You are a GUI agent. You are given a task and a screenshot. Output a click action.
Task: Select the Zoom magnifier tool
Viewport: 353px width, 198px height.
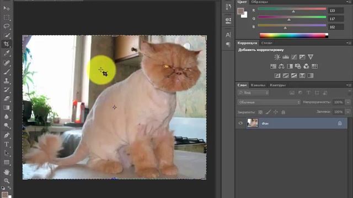(7, 181)
